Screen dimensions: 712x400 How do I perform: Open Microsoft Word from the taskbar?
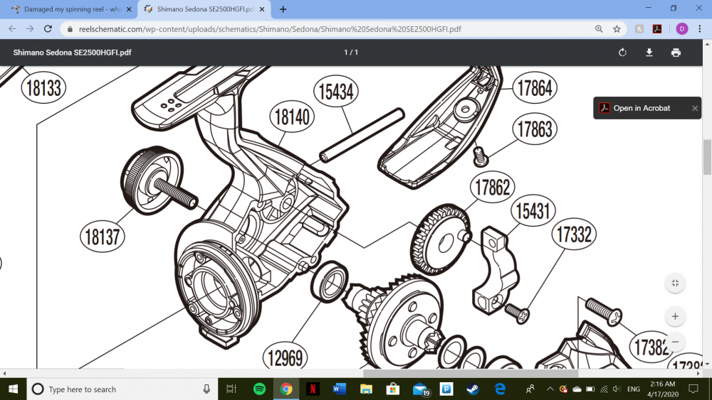(339, 389)
